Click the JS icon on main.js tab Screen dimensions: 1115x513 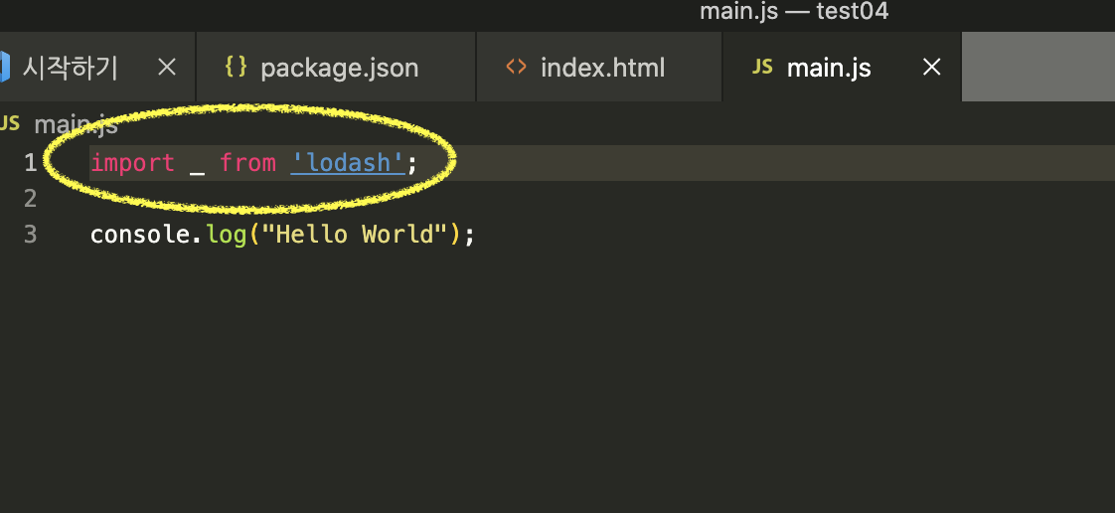tap(762, 68)
